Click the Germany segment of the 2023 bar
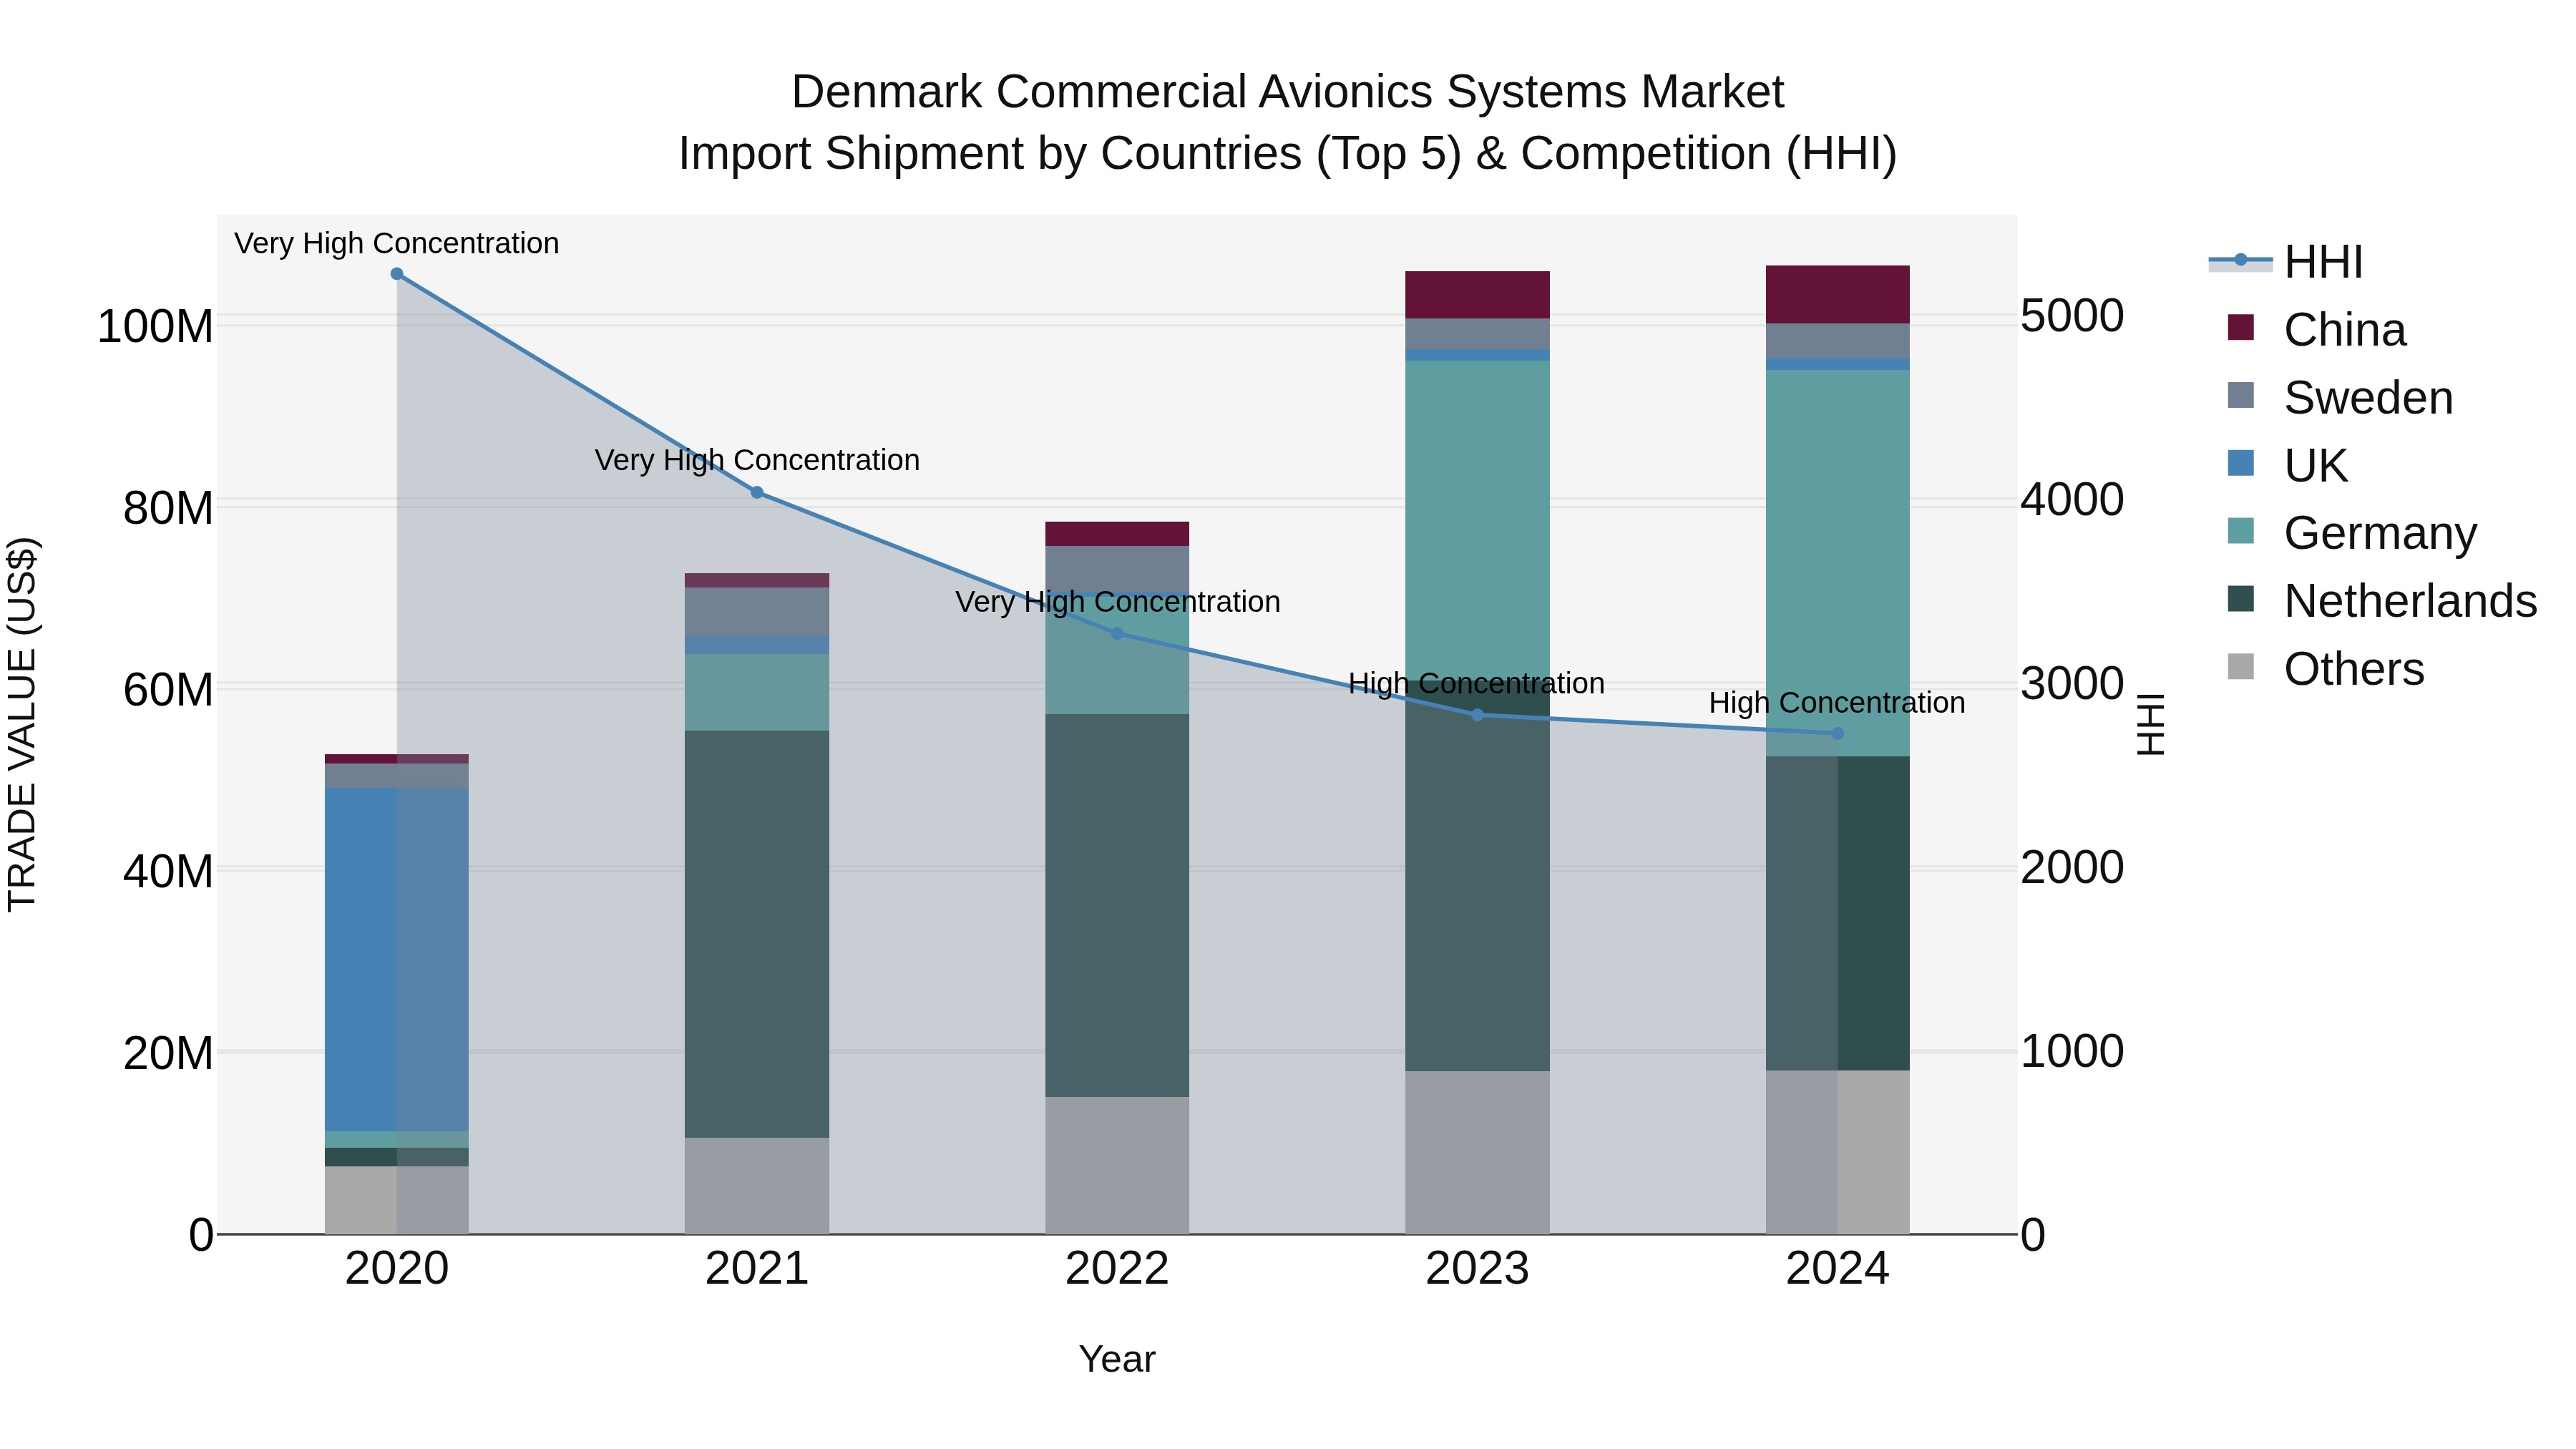The width and height of the screenshot is (2576, 1449). pyautogui.click(x=1477, y=520)
